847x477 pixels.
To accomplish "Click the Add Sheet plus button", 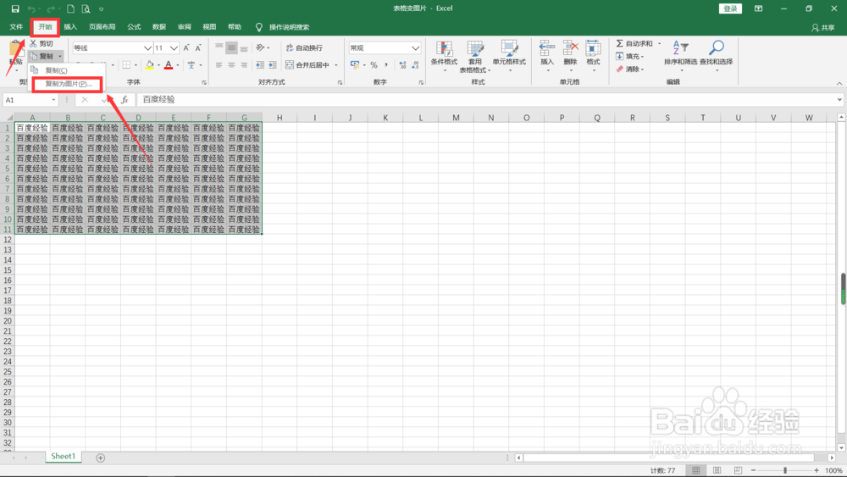I will coord(101,458).
